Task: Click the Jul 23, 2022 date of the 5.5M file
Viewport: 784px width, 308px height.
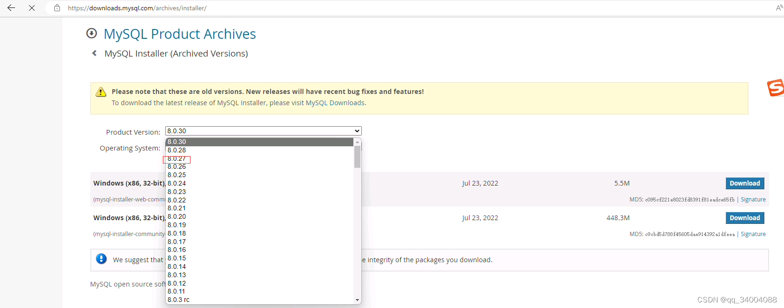Action: [480, 183]
